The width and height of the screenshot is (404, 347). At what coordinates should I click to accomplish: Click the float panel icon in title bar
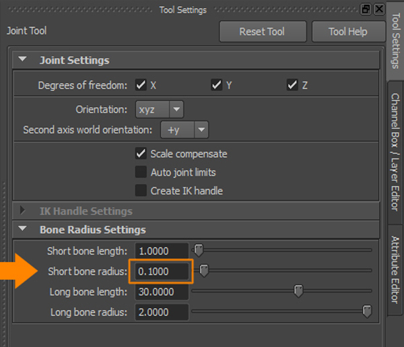coord(366,9)
